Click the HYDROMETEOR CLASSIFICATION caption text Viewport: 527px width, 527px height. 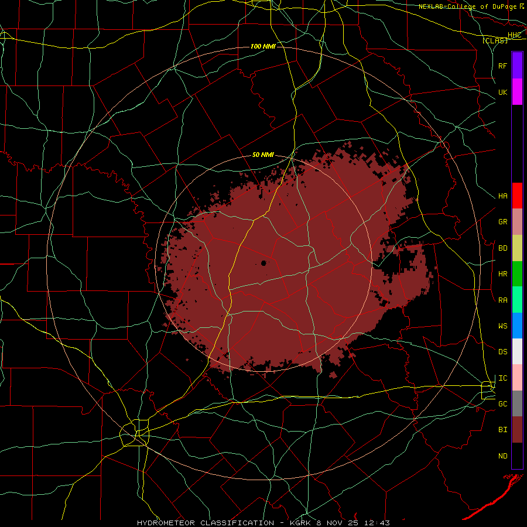pyautogui.click(x=206, y=523)
